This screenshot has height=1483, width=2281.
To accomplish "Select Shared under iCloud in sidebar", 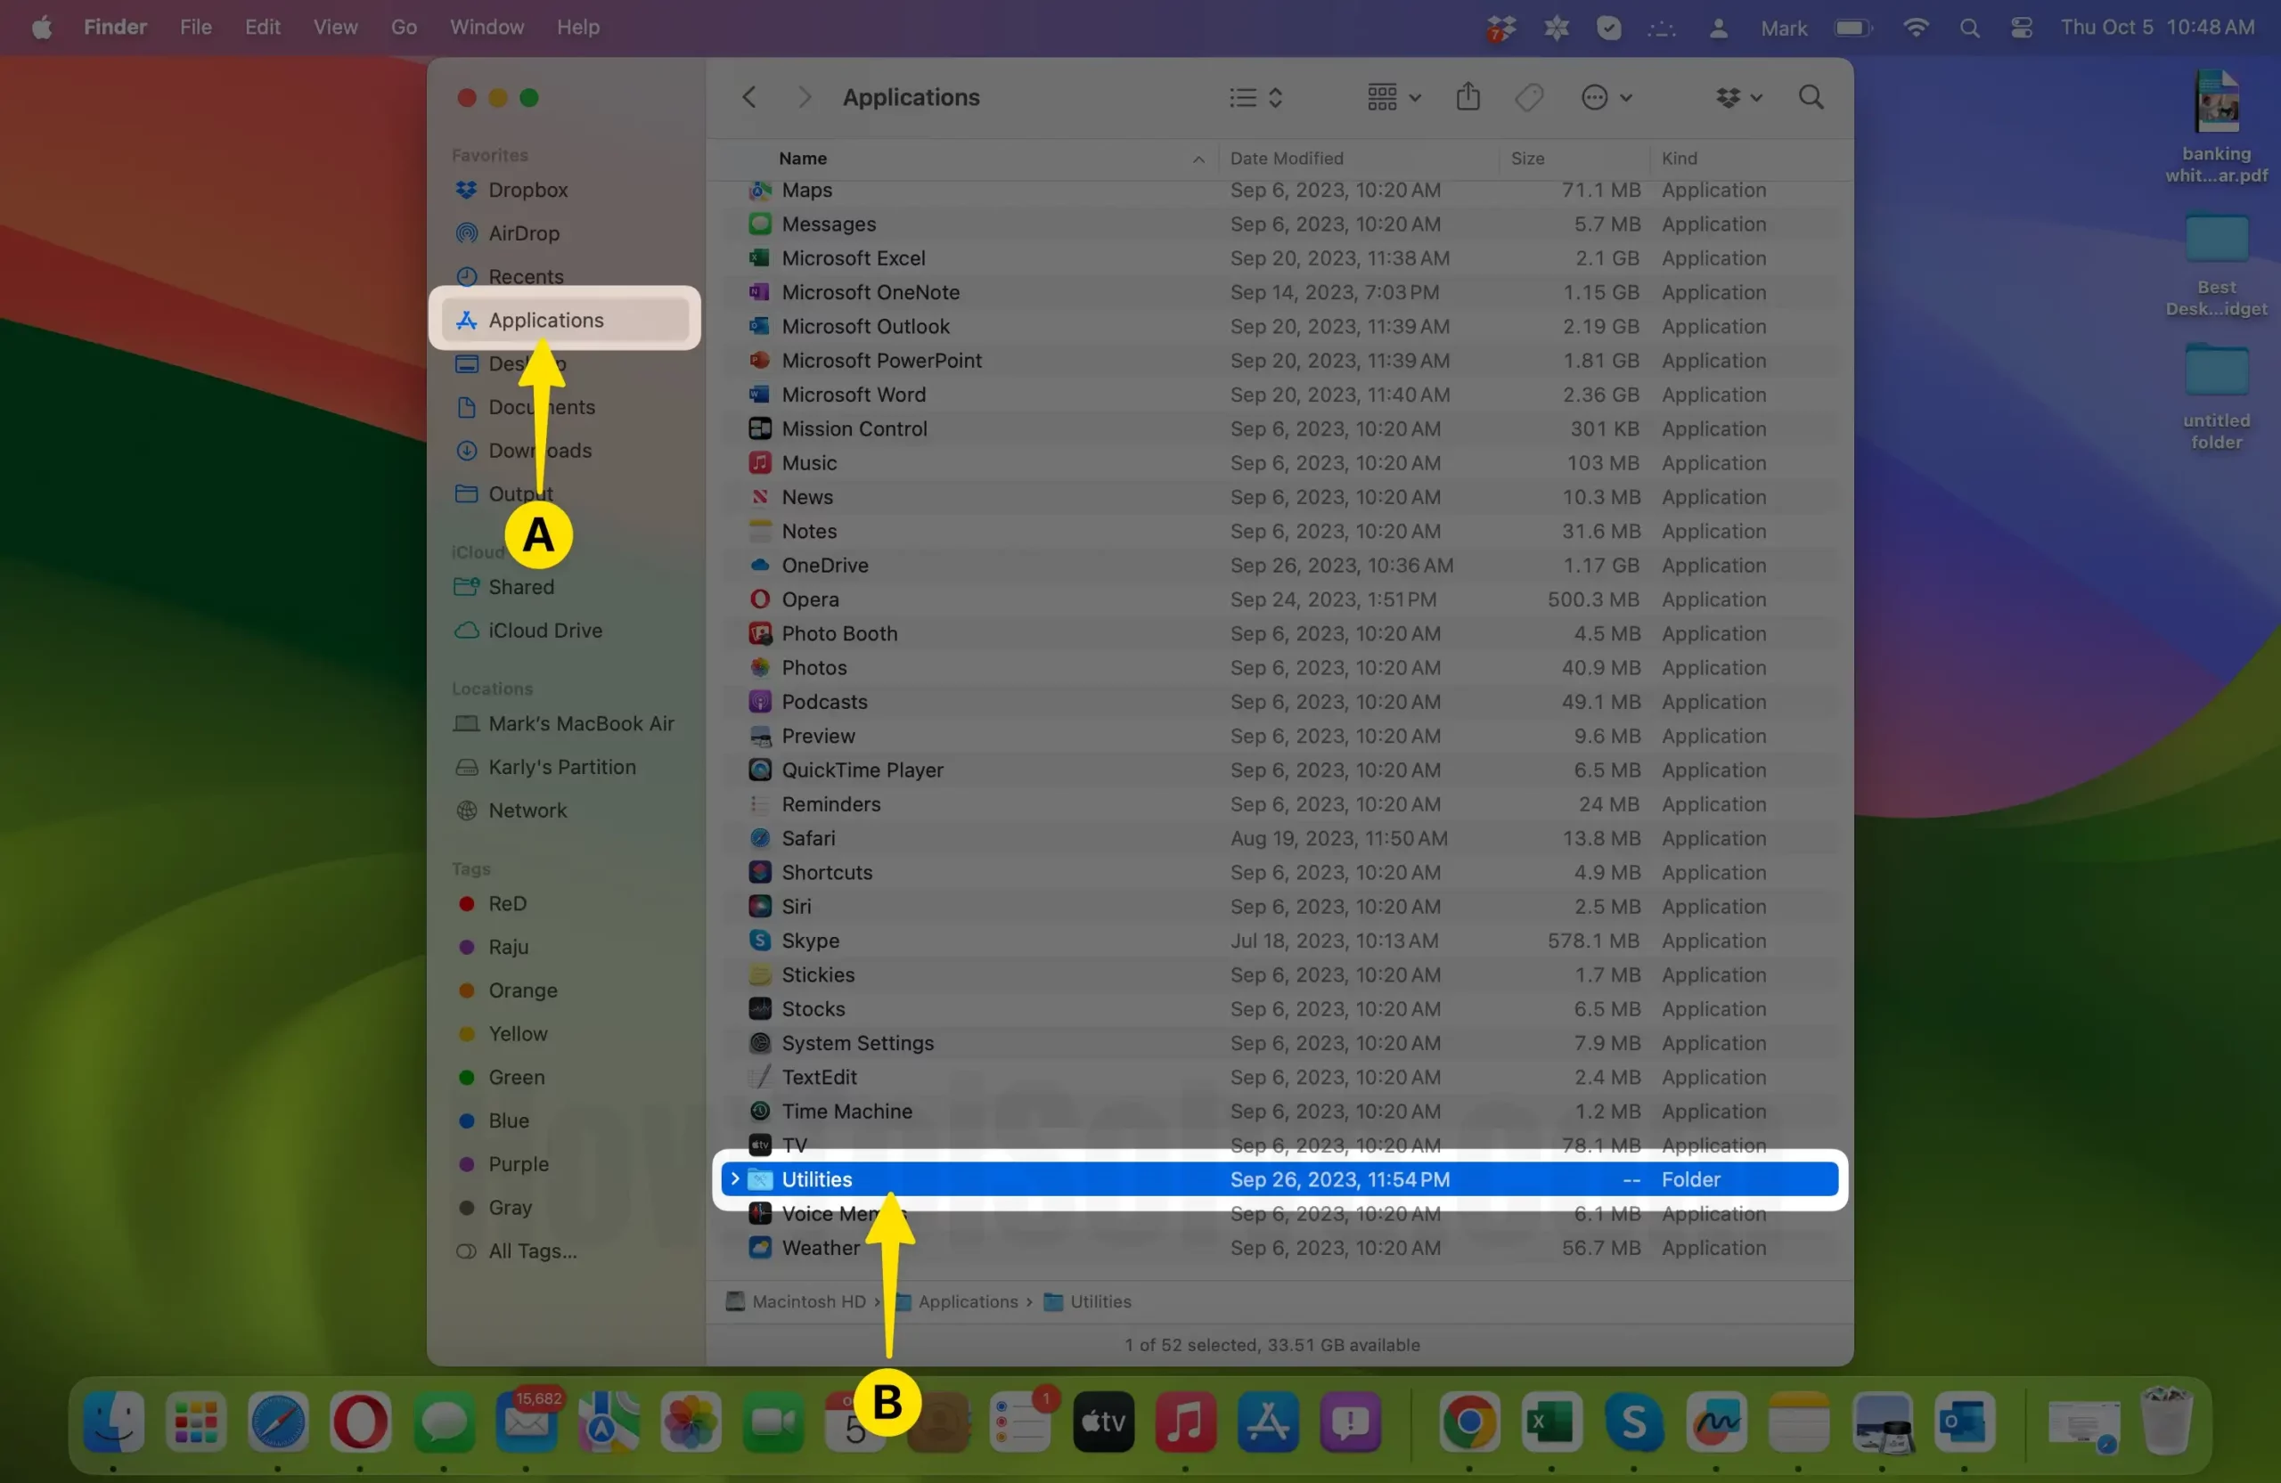I will point(520,586).
